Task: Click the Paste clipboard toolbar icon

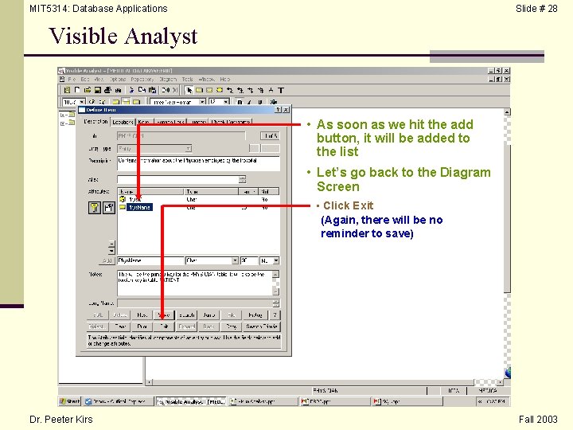Action: [152, 90]
